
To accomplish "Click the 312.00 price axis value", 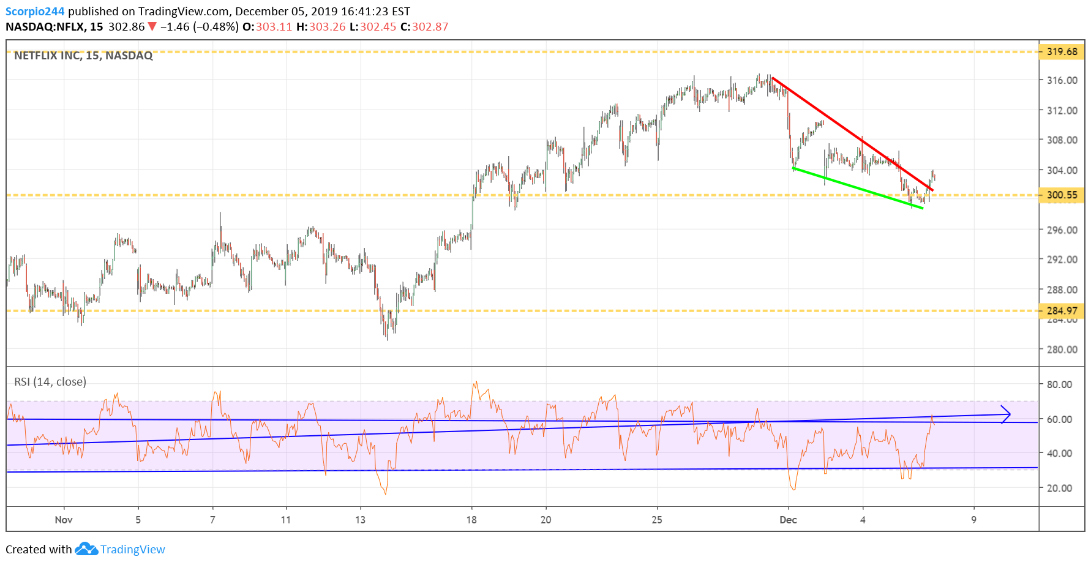I will click(1062, 111).
